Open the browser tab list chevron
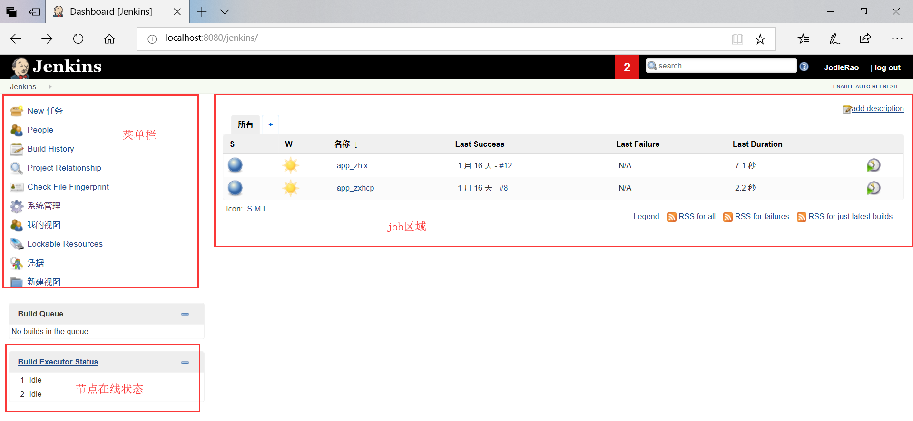 225,12
